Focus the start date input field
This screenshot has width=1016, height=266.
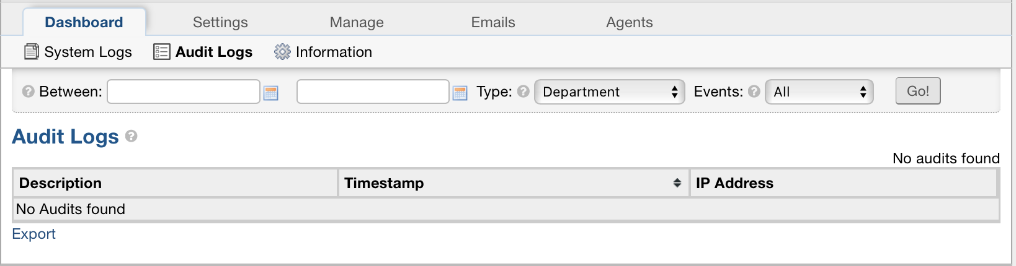(184, 92)
